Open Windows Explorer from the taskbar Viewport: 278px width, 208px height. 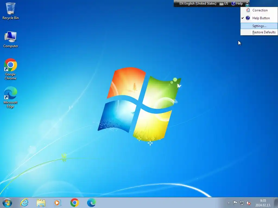41,203
